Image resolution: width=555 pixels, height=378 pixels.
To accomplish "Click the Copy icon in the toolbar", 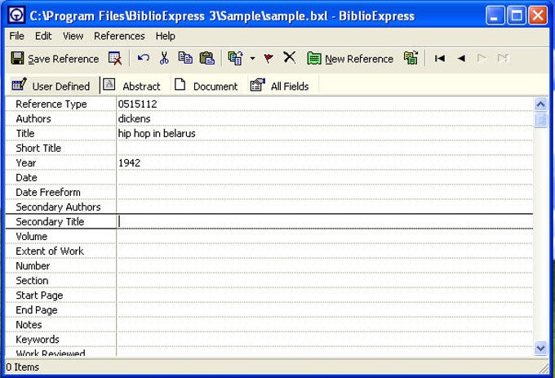I will point(185,58).
